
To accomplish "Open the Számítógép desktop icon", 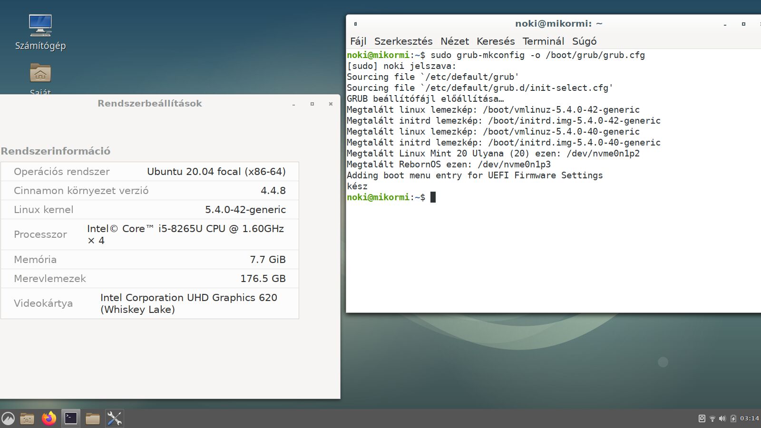I will click(40, 32).
